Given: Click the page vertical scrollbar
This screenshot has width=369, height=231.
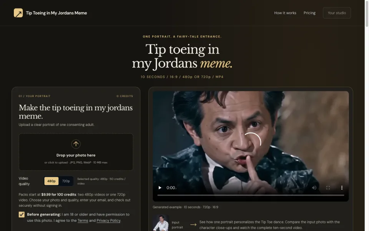Looking at the screenshot, I should point(367,13).
